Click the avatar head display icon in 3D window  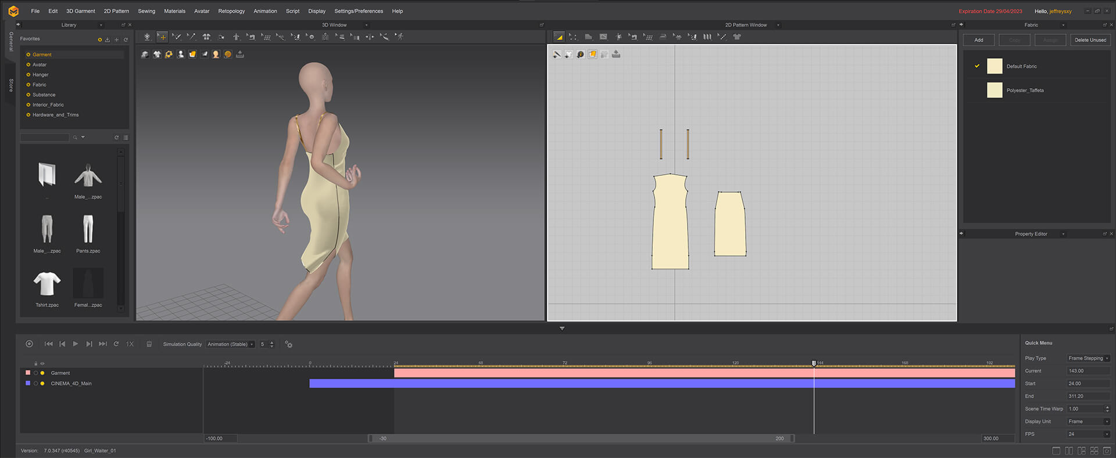click(x=216, y=54)
